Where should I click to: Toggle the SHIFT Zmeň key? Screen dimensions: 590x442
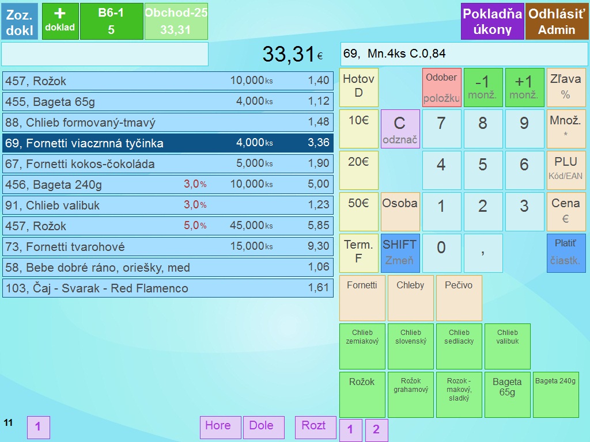[400, 253]
